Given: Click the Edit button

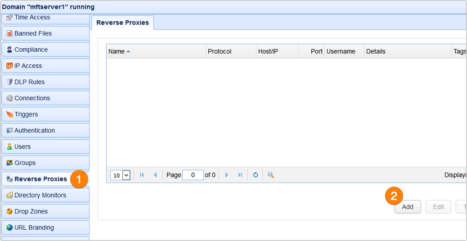Looking at the screenshot, I should click(438, 207).
